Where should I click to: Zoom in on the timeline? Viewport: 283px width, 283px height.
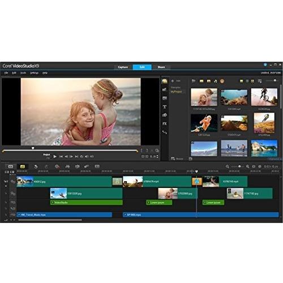click(247, 166)
